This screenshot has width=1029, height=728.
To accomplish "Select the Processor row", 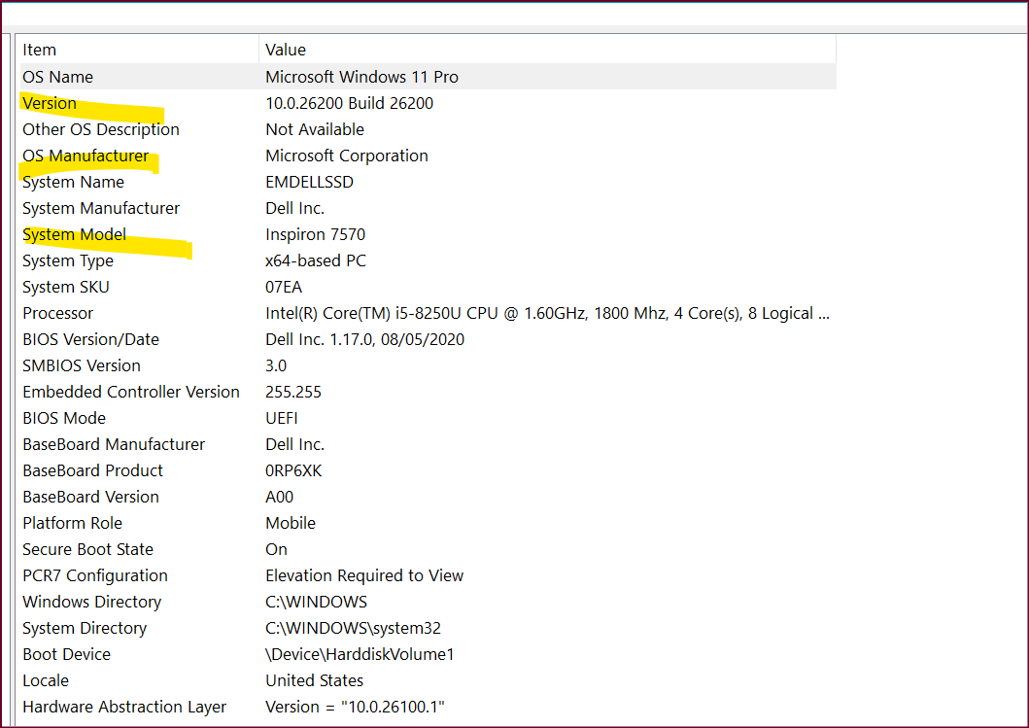I will click(x=428, y=313).
